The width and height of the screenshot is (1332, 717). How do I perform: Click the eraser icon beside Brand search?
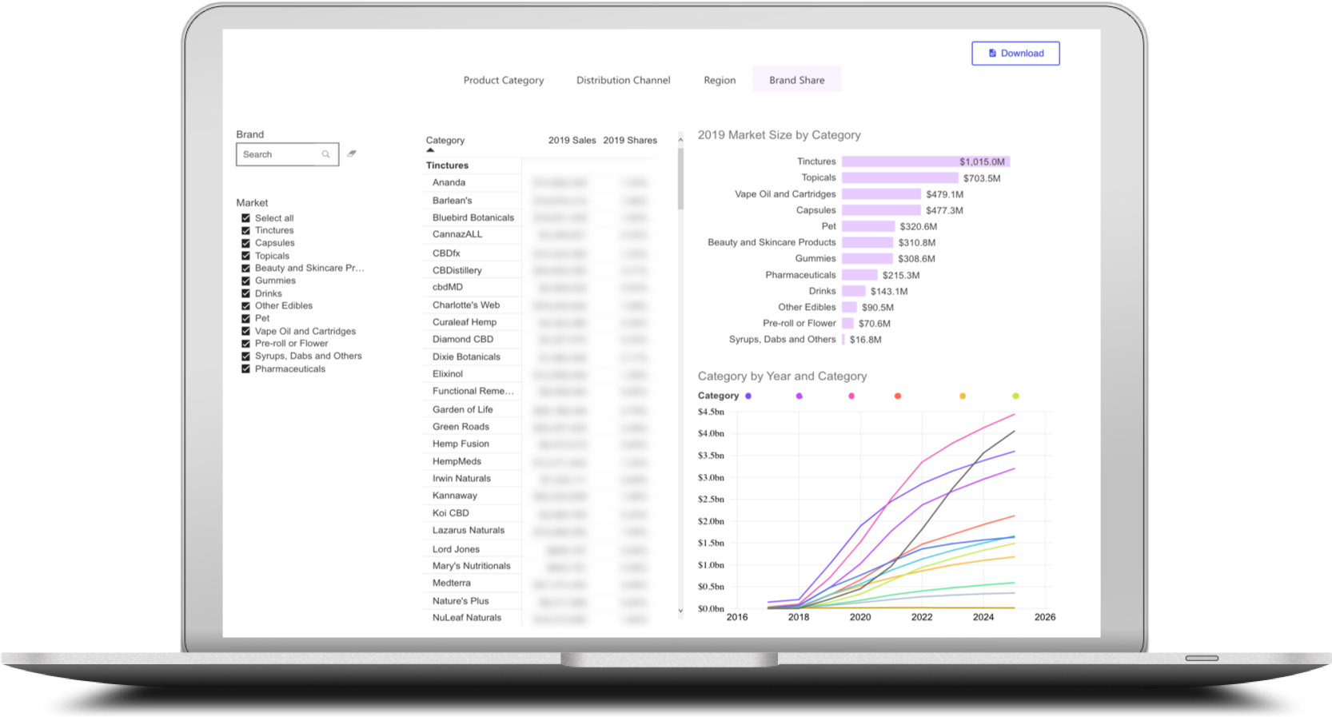coord(352,153)
